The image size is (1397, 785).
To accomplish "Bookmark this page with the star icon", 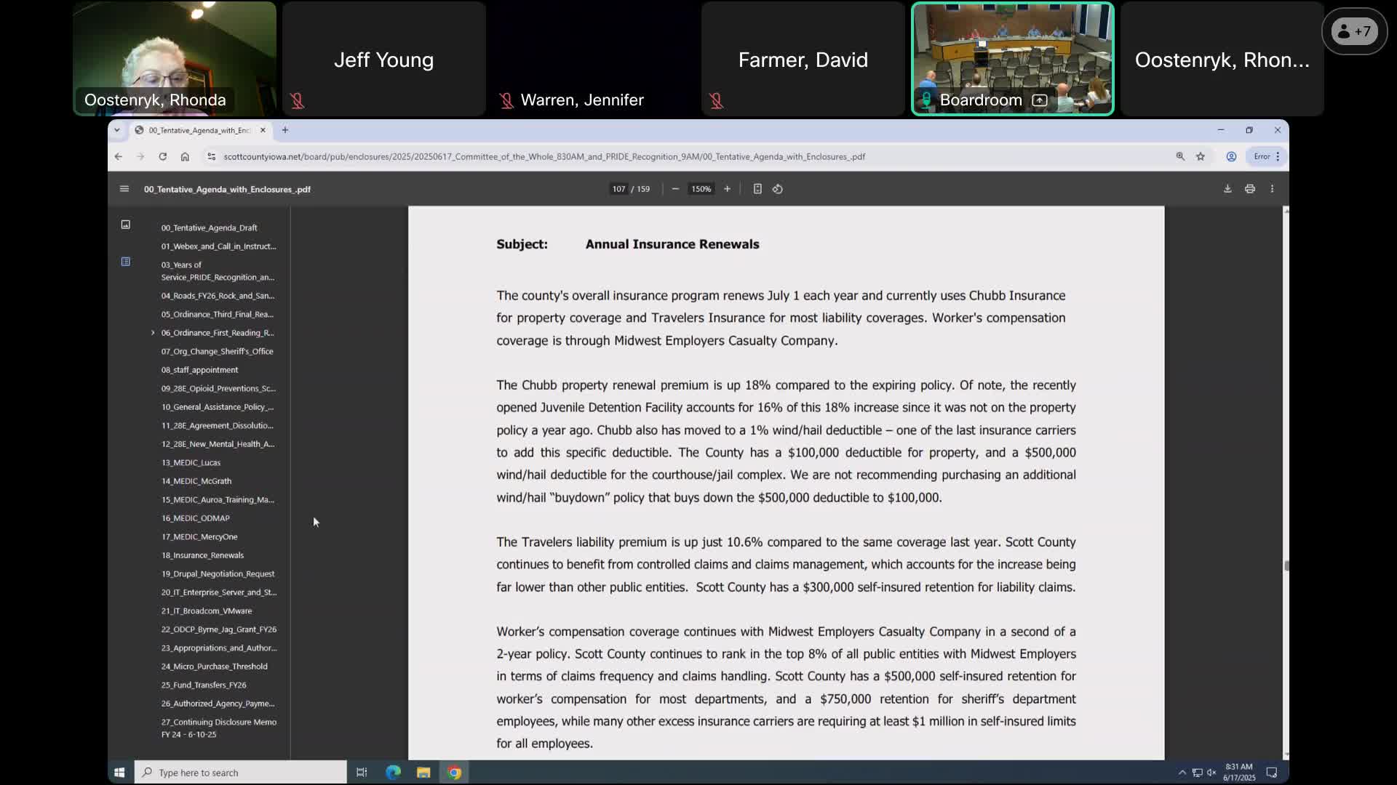I will (x=1201, y=156).
